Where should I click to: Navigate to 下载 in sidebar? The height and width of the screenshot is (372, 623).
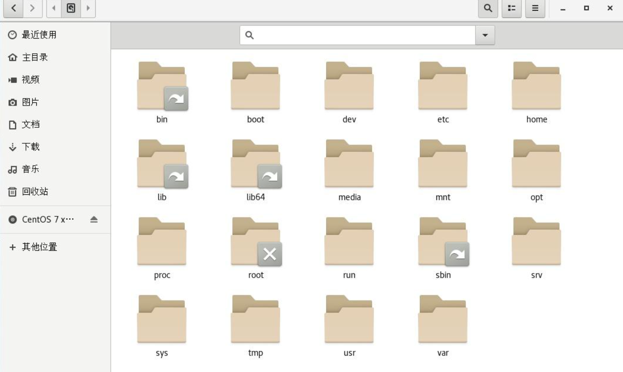tap(31, 147)
